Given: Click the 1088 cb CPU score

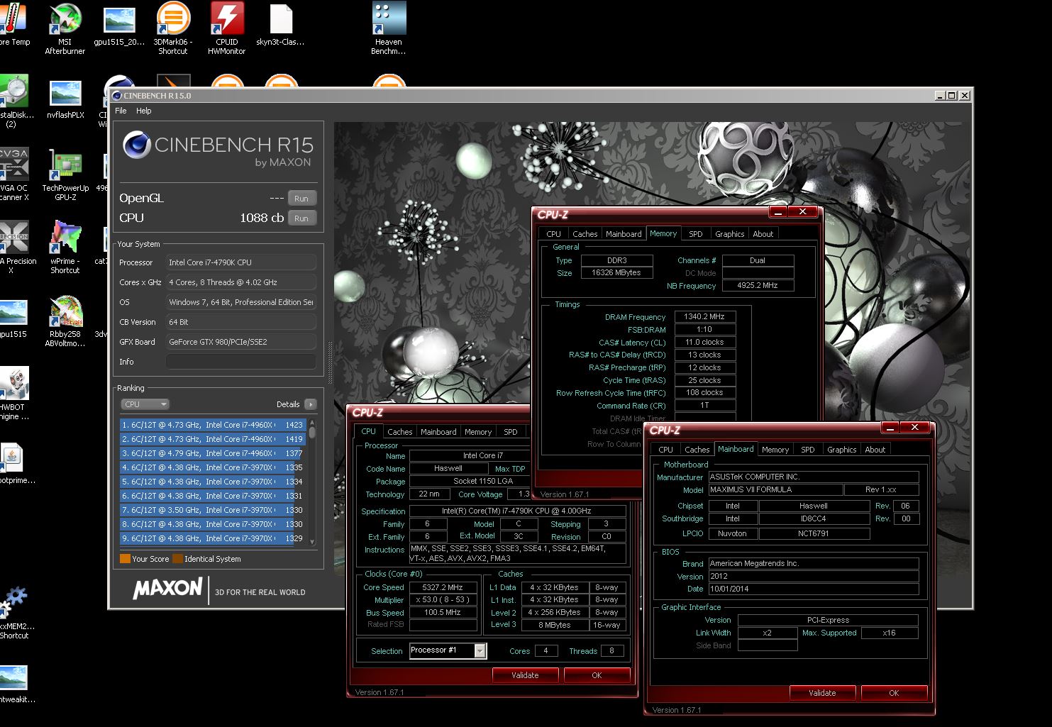Looking at the screenshot, I should point(262,218).
